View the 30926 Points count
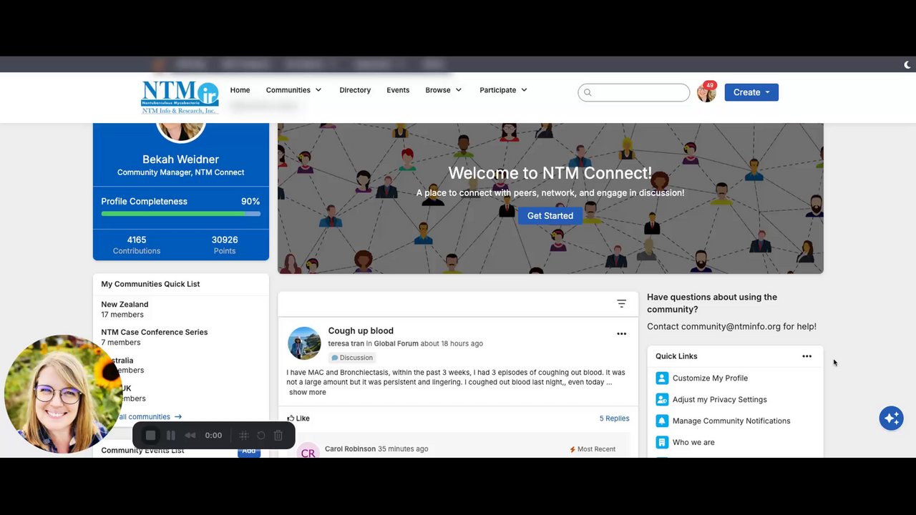 coord(225,245)
